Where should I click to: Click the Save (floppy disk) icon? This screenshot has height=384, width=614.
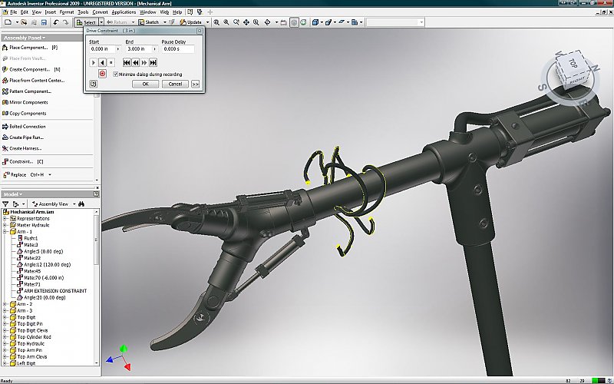coord(44,22)
